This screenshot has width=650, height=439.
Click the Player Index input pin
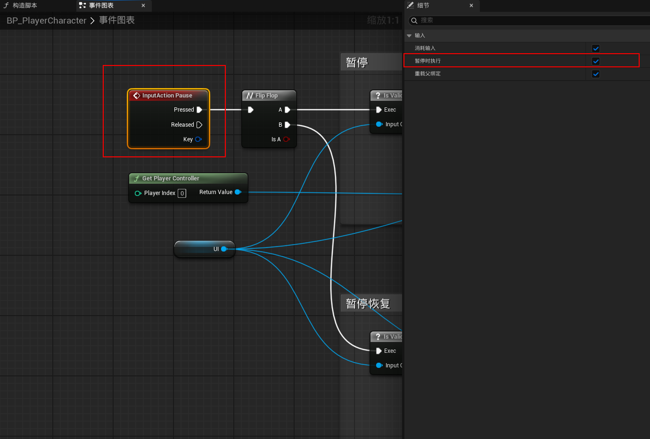click(x=138, y=193)
